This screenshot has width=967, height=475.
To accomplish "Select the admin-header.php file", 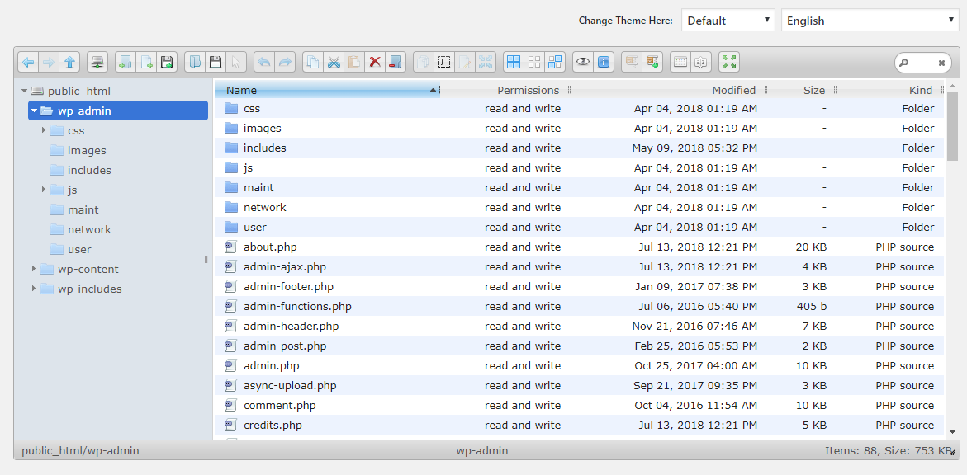I will (x=579, y=326).
